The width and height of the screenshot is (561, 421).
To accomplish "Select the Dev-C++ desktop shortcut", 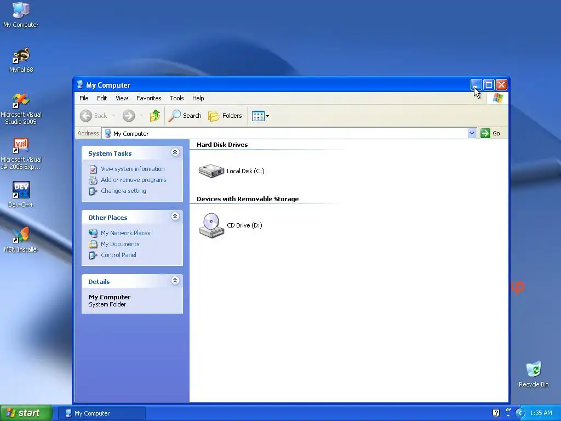I will (21, 195).
